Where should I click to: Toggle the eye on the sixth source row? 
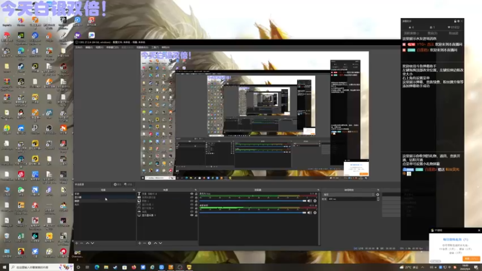pos(192,212)
